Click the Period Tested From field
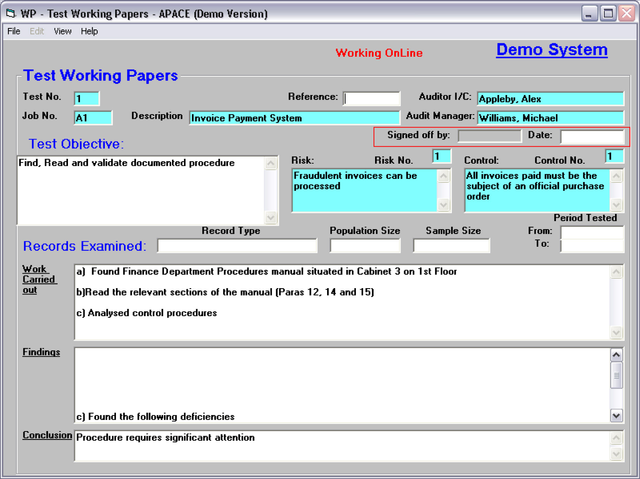This screenshot has height=479, width=640. [x=592, y=232]
